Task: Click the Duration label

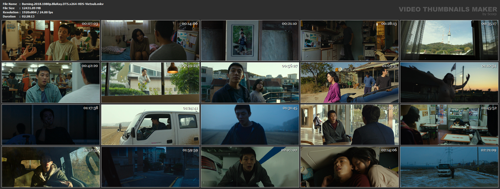Action: (x=9, y=16)
